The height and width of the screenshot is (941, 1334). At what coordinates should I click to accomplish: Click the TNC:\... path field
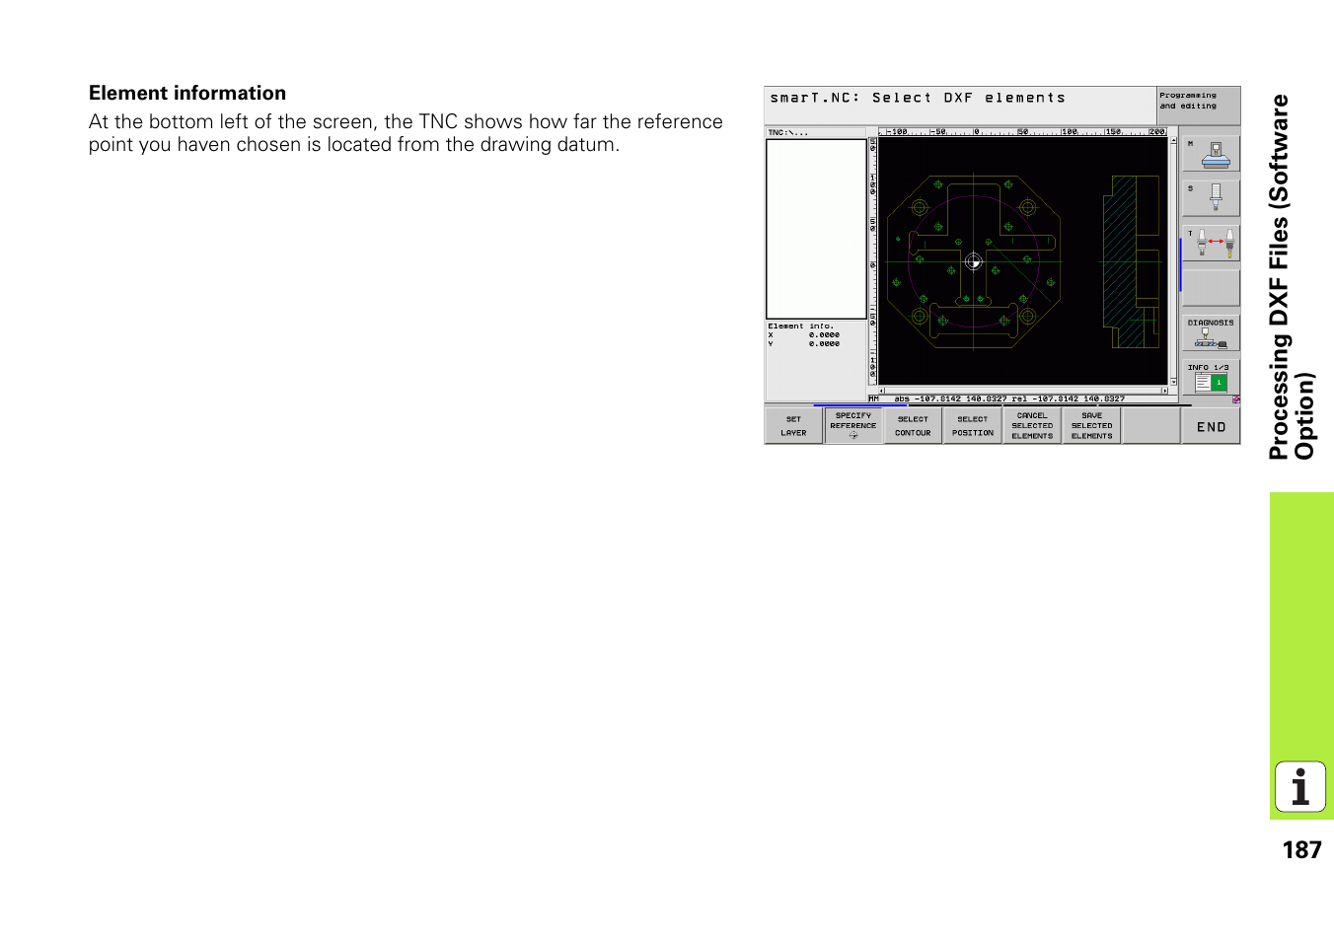click(816, 132)
